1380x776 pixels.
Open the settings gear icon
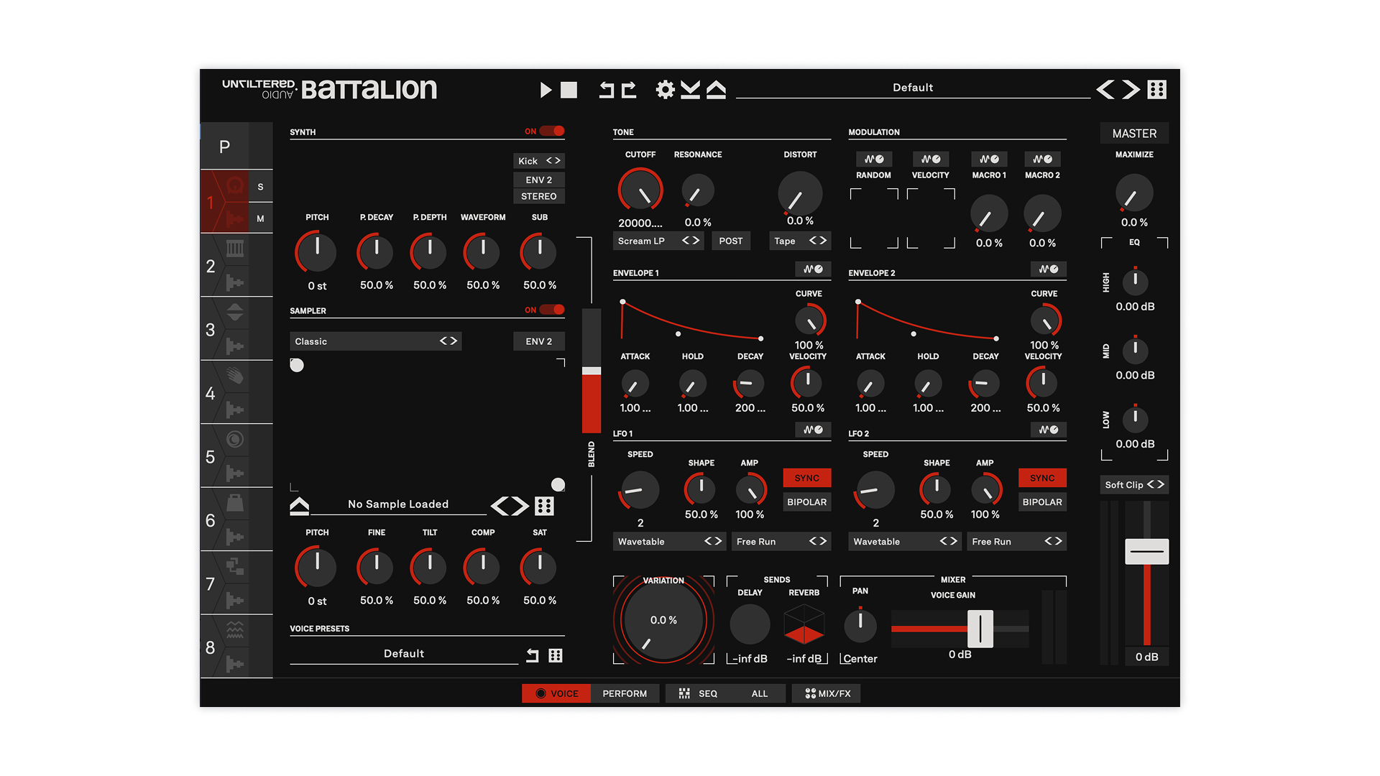click(x=666, y=90)
